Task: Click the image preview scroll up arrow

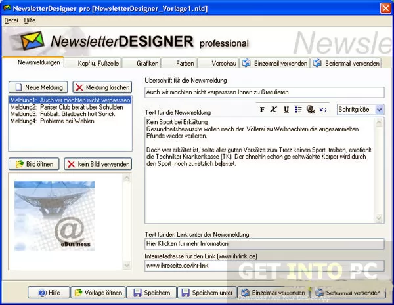Action: (127, 178)
